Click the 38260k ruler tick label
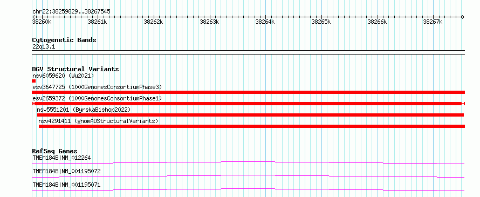Image resolution: width=480 pixels, height=197 pixels. pos(42,22)
